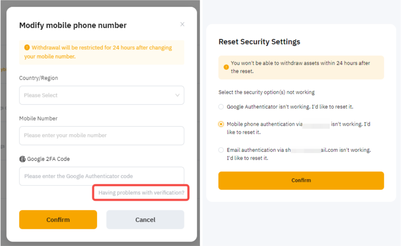Select the Email authentication isn't working radio
401x246 pixels.
[221, 150]
